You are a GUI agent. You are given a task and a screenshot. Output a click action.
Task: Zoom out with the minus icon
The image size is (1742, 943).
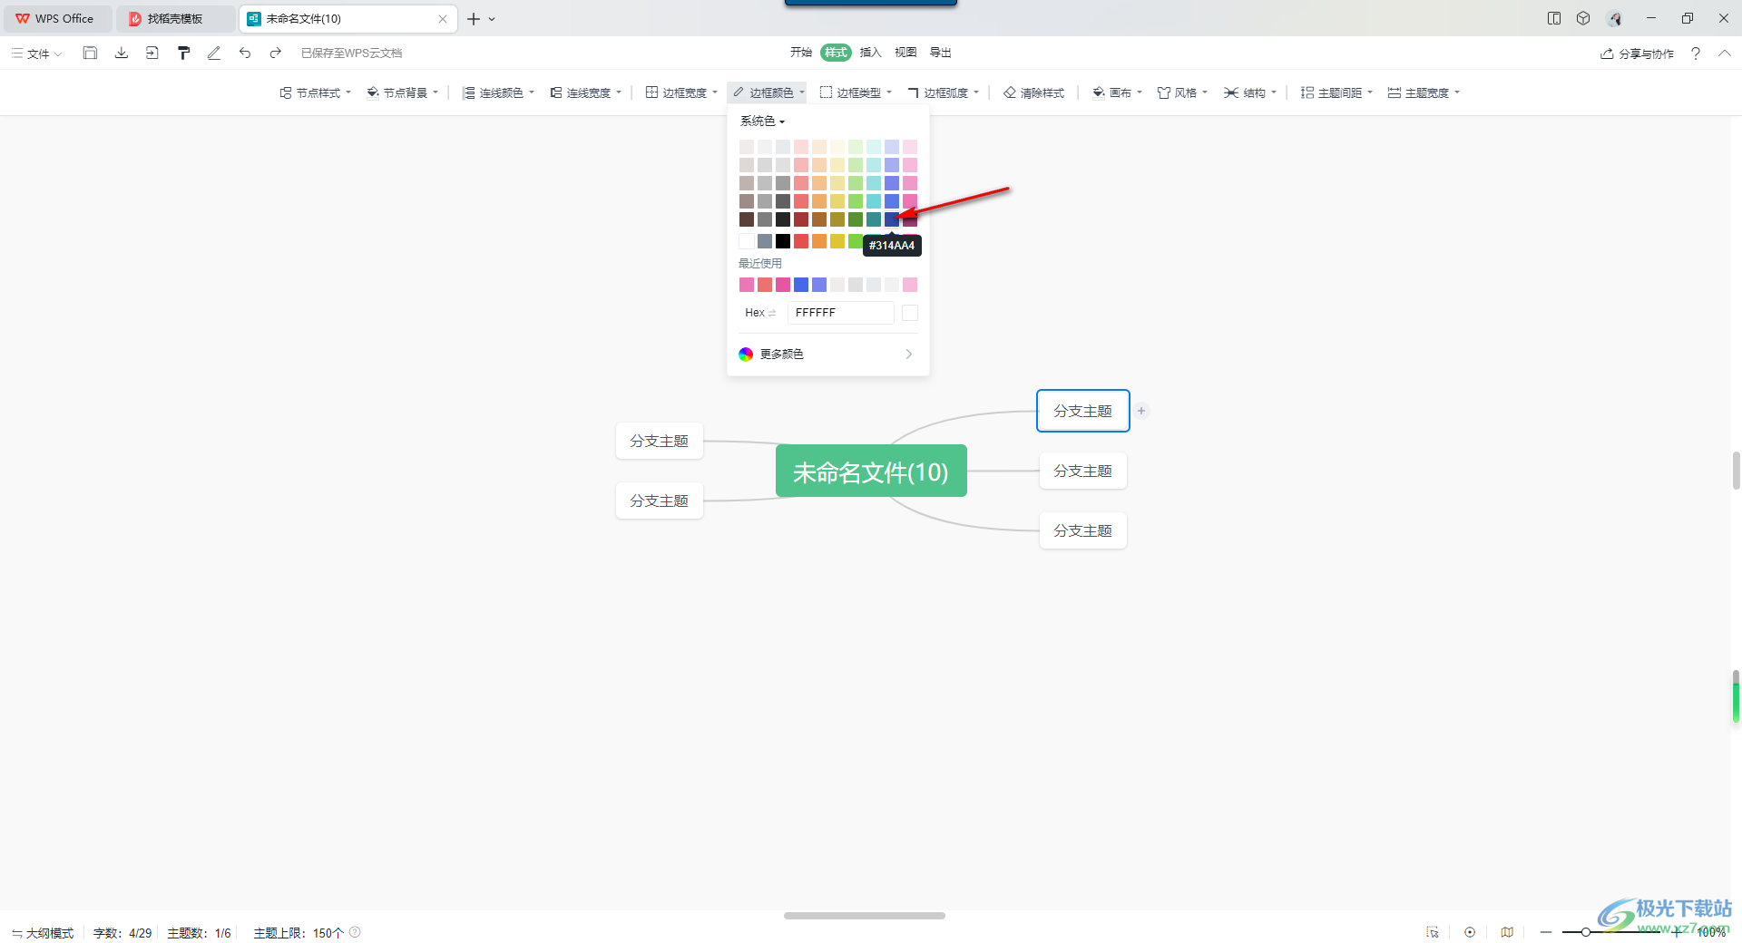(1546, 932)
